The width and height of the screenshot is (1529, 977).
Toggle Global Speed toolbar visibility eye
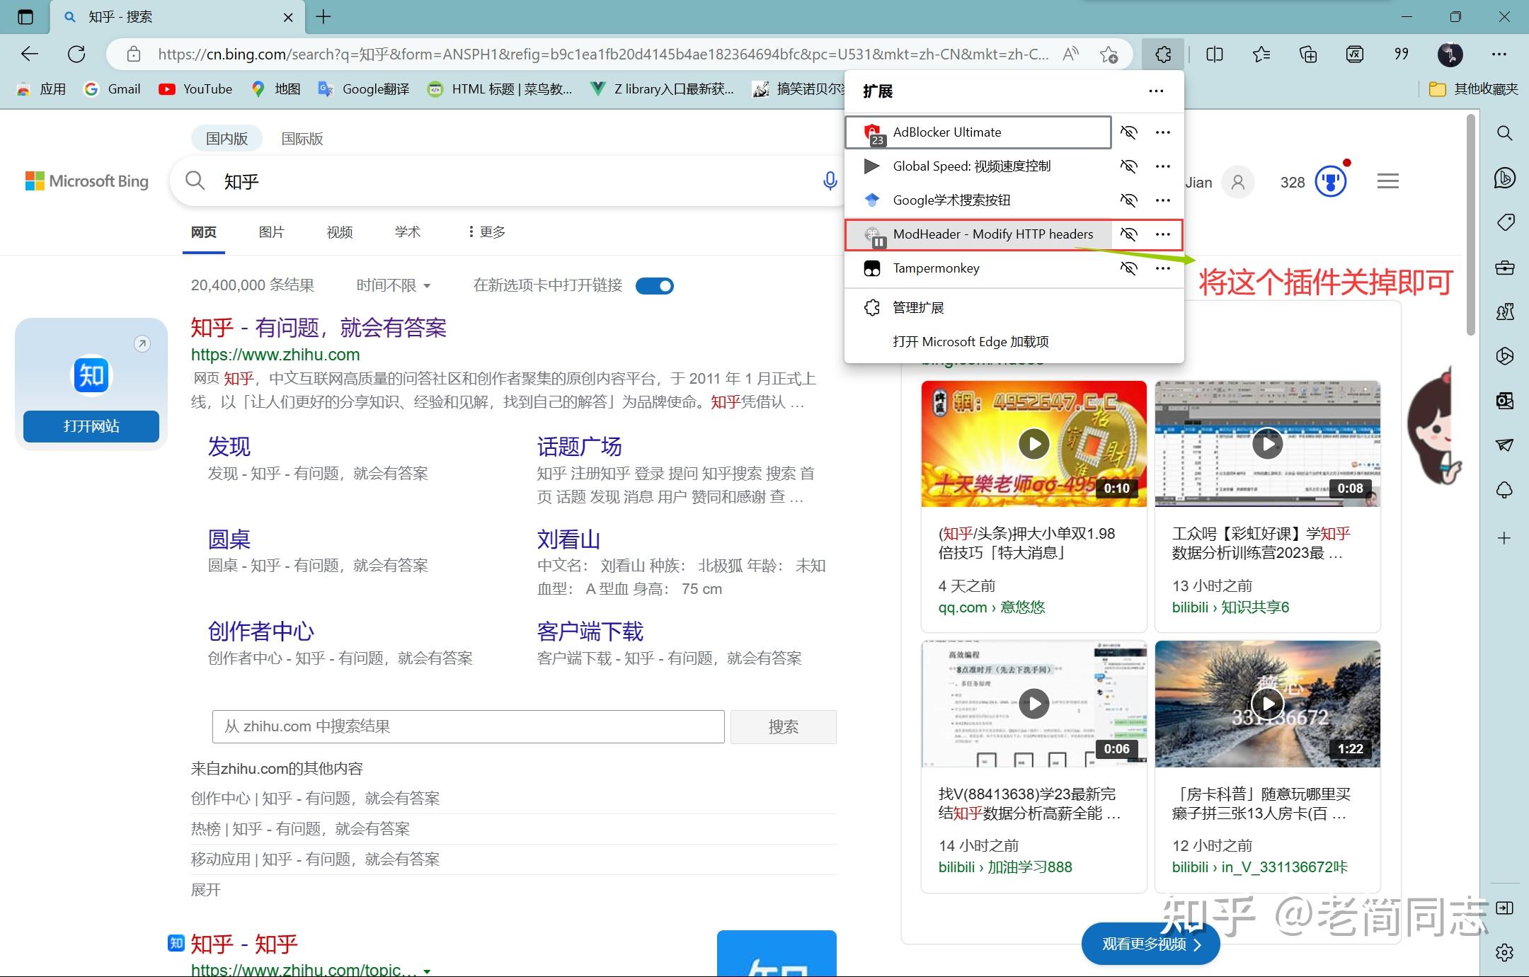click(x=1128, y=166)
